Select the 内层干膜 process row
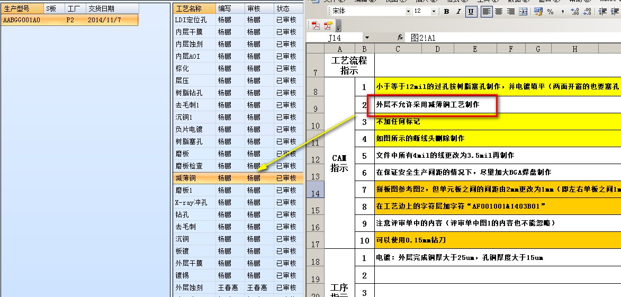The height and width of the screenshot is (297, 621). click(x=239, y=32)
